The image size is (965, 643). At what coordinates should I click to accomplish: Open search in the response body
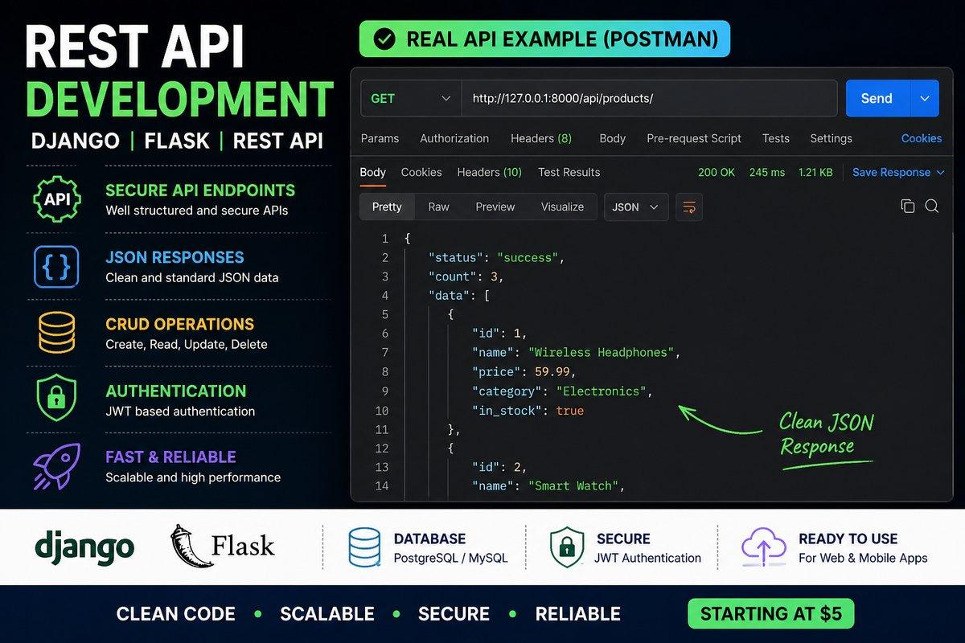(x=932, y=207)
